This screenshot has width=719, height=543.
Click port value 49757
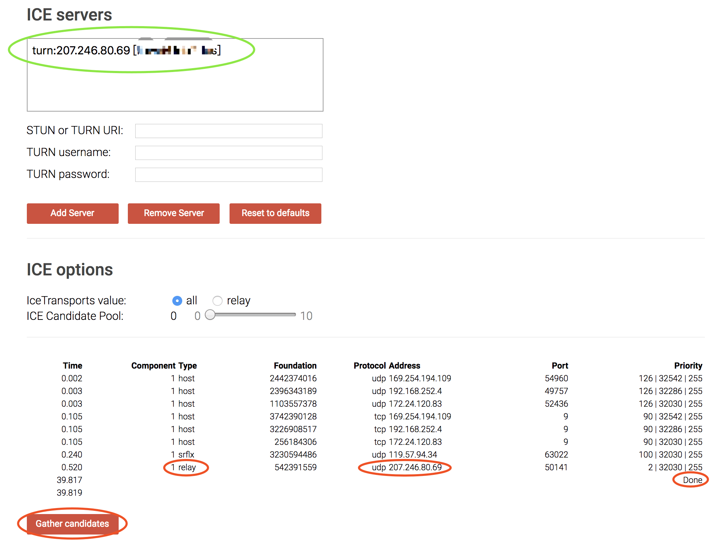point(557,391)
